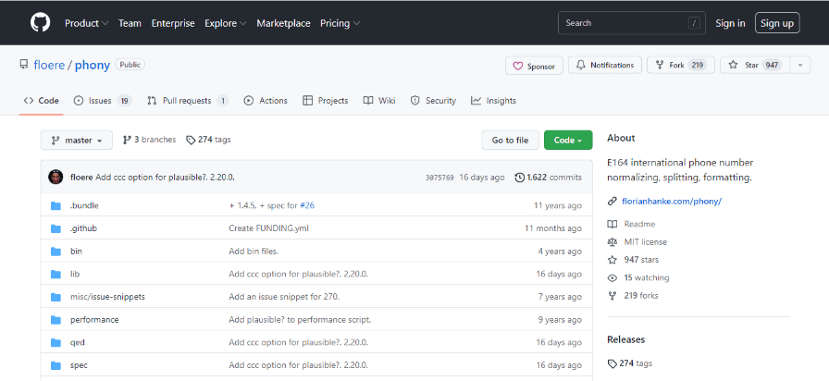The height and width of the screenshot is (381, 829).
Task: Open the Pull requests tab
Action: tap(187, 101)
